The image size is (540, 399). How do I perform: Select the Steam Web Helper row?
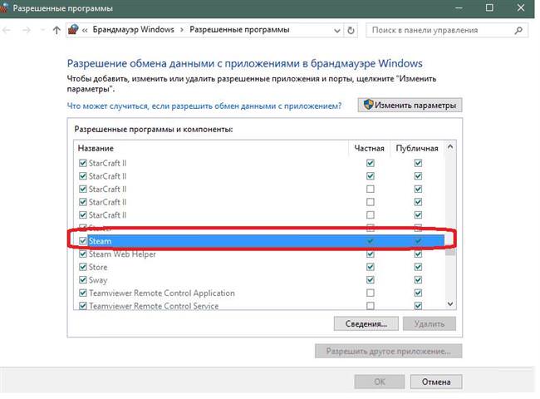click(x=260, y=254)
